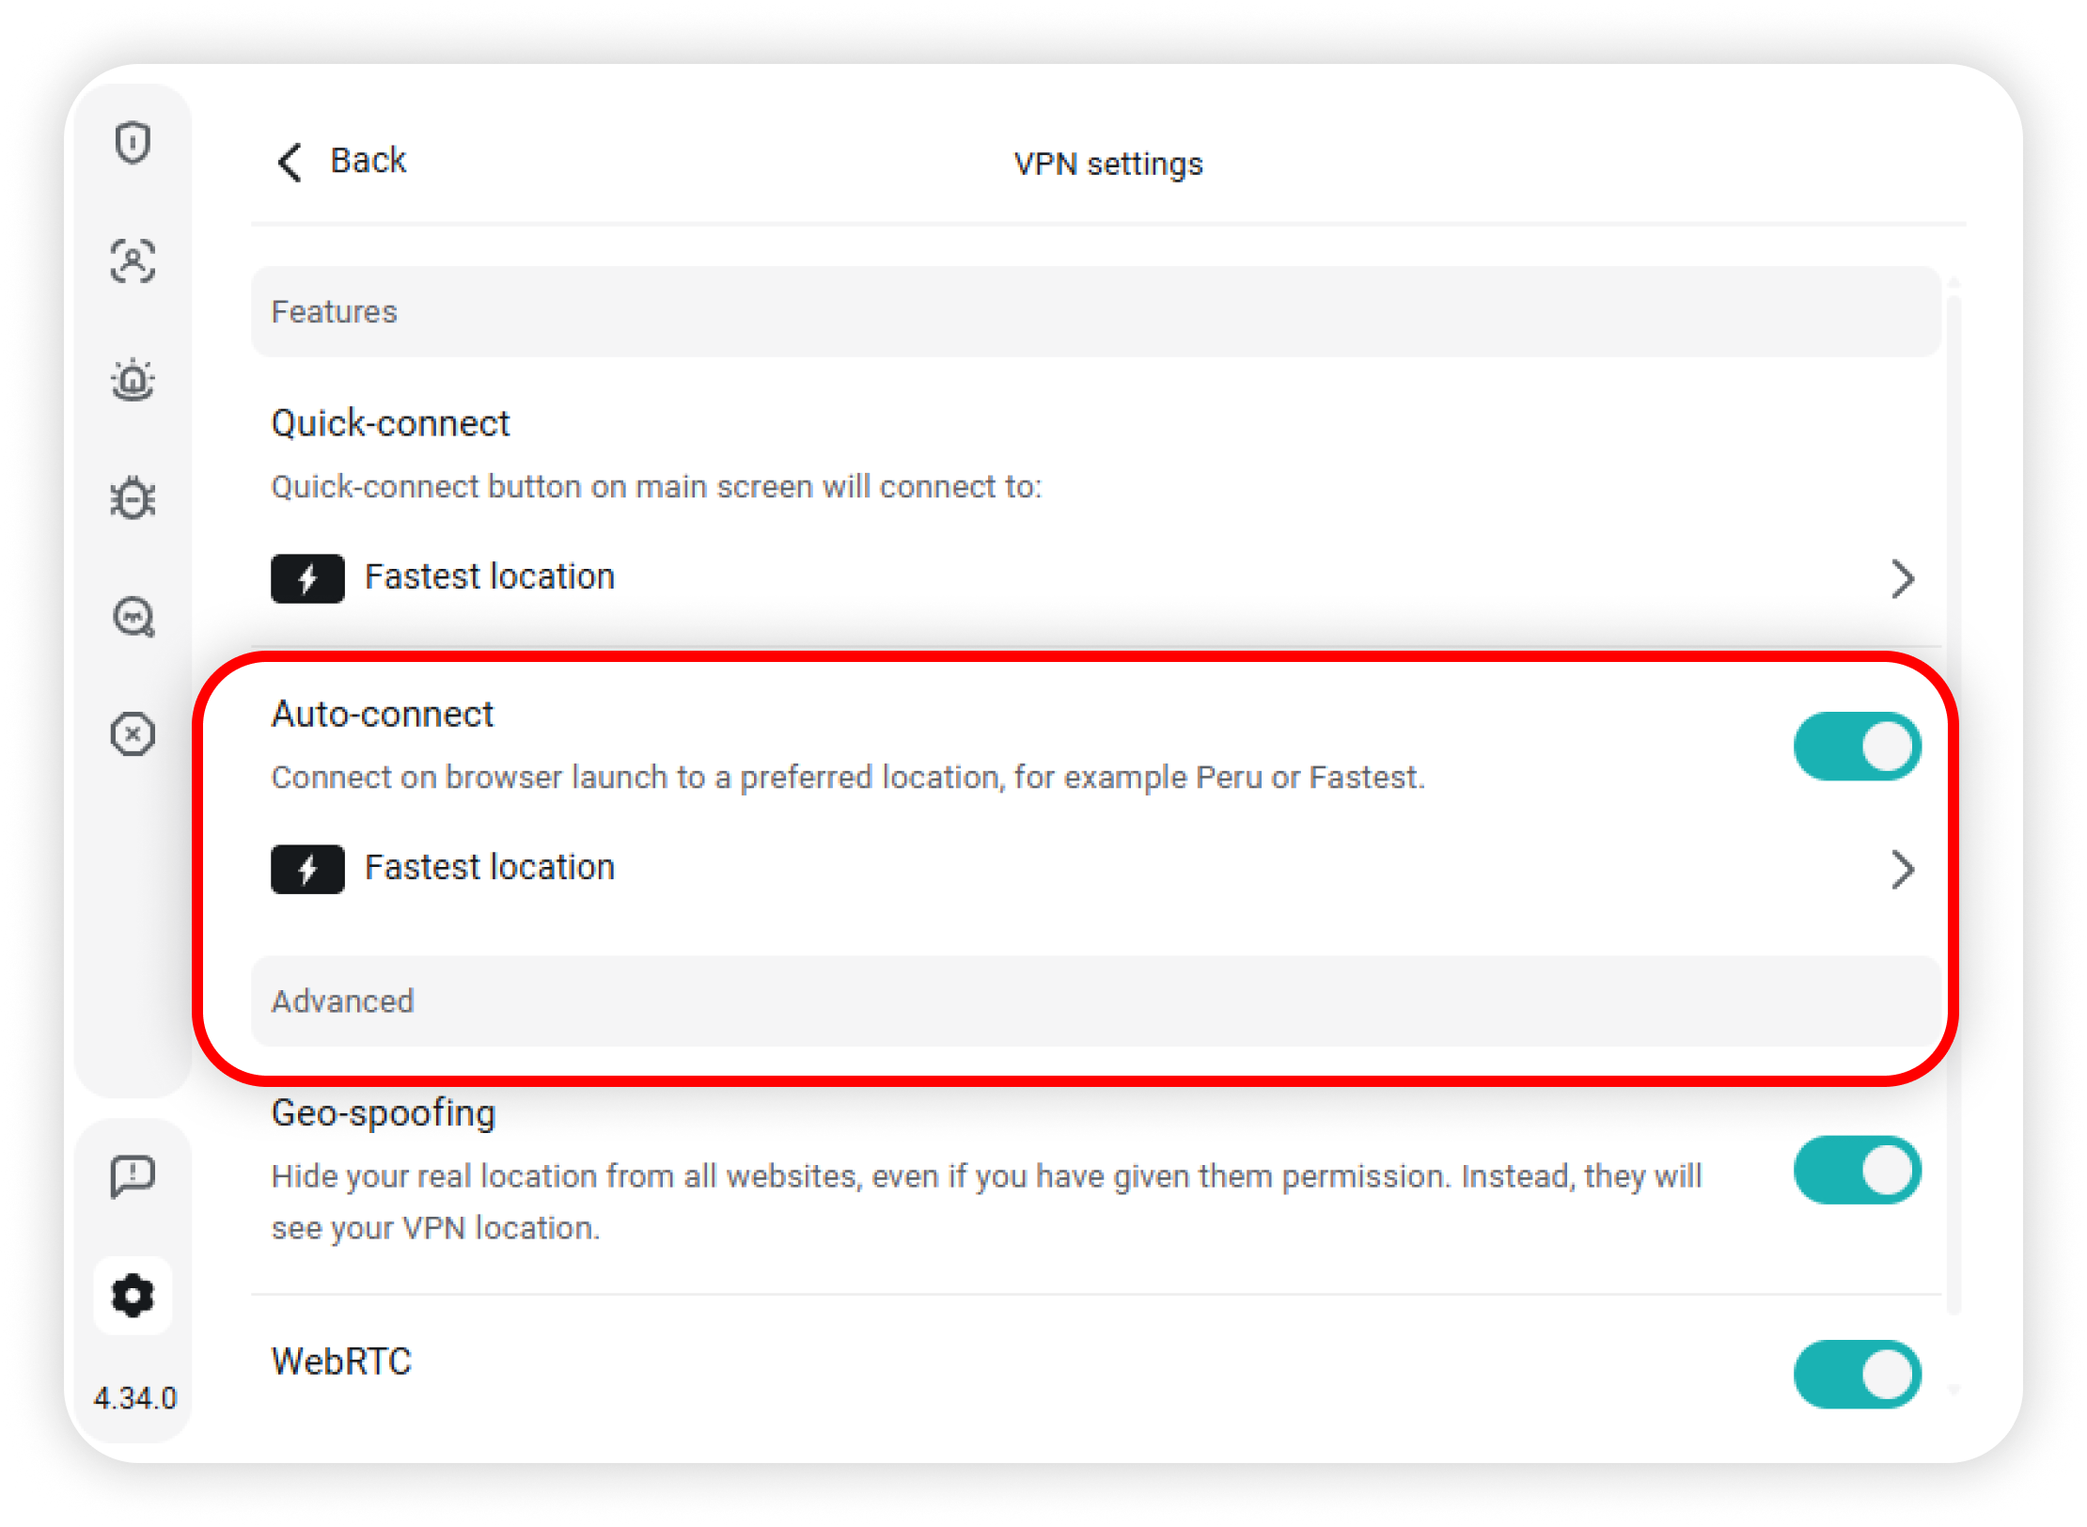
Task: Open the bug antivirus sidebar icon
Action: [x=133, y=498]
